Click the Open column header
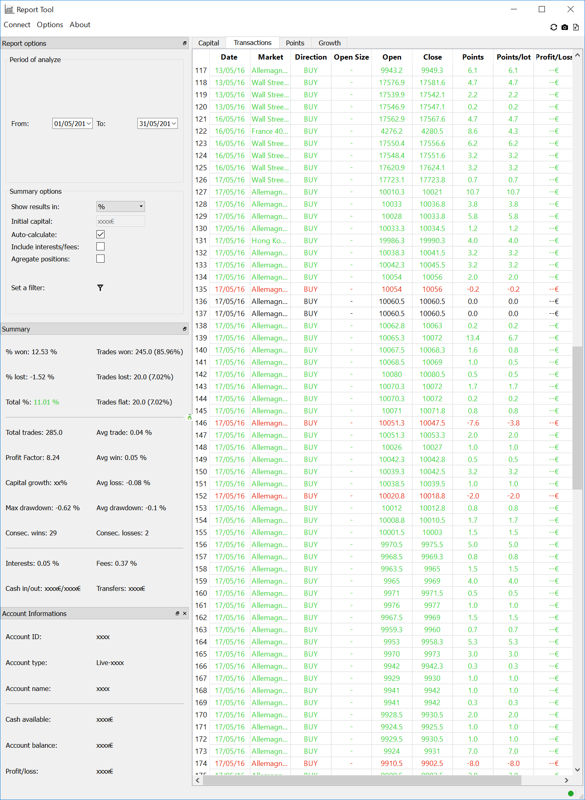 (392, 57)
